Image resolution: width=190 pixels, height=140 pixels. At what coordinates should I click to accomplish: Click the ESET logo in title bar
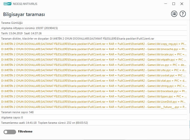7,4
